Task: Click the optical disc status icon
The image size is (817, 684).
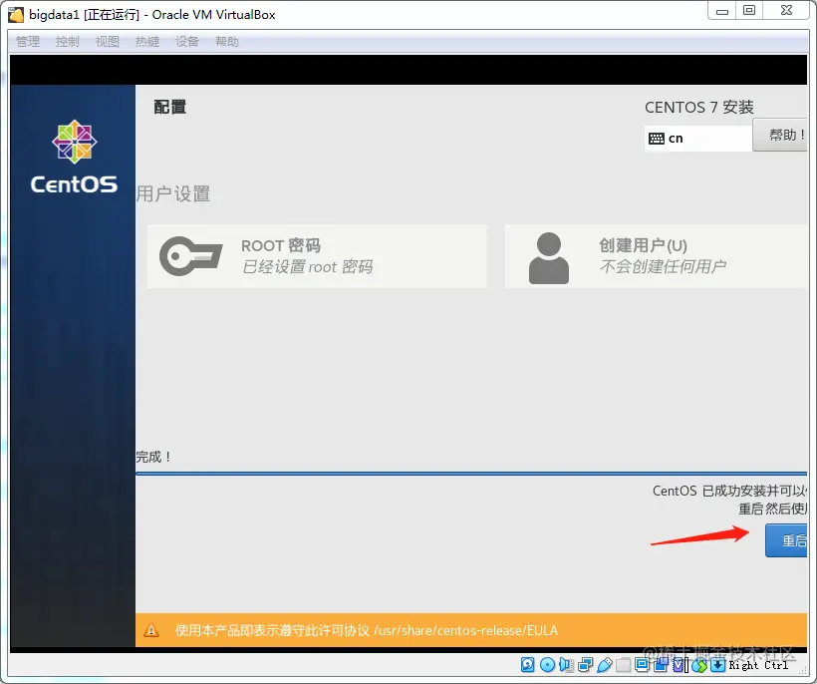Action: pos(547,665)
